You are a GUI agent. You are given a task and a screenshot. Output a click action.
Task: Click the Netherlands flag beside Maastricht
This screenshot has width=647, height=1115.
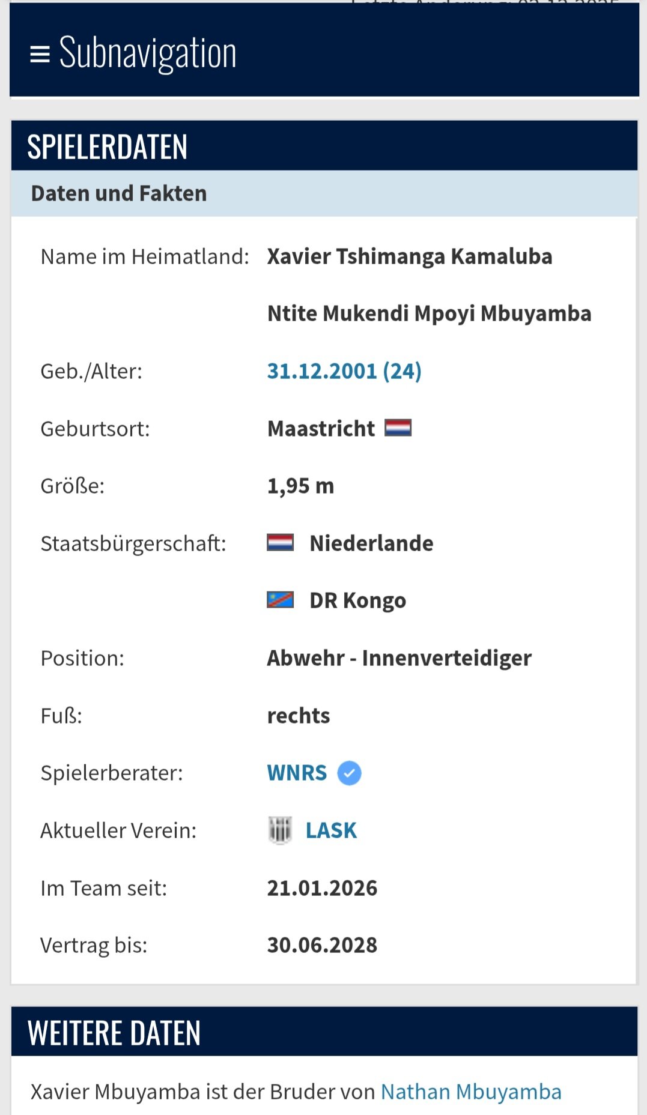pyautogui.click(x=398, y=428)
